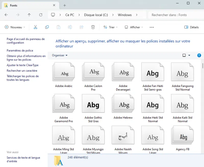The width and height of the screenshot is (204, 167).
Task: Switch to the Fonts tab
Action: point(28,5)
